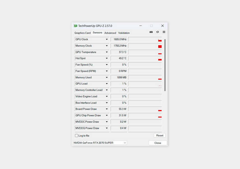
Task: Click the Memory Clock history graph
Action: point(145,46)
